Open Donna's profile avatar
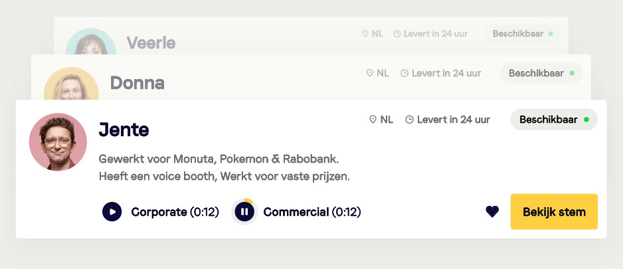Image resolution: width=623 pixels, height=269 pixels. click(x=70, y=85)
